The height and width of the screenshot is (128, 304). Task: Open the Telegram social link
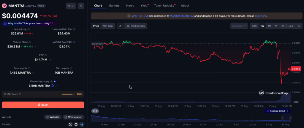[x=82, y=124]
